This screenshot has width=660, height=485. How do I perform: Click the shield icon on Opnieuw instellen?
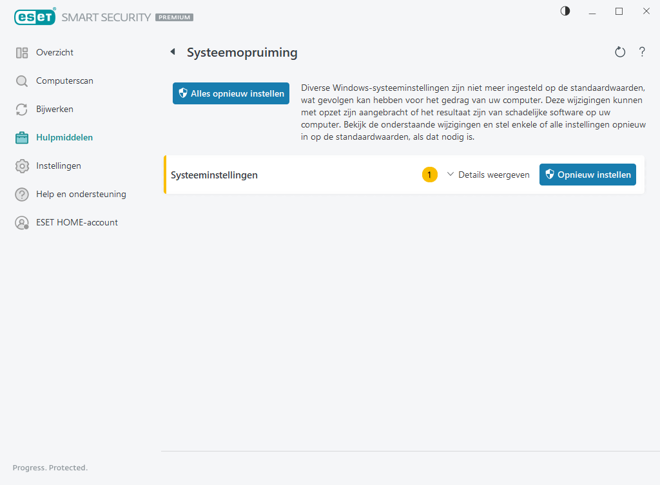(x=550, y=174)
